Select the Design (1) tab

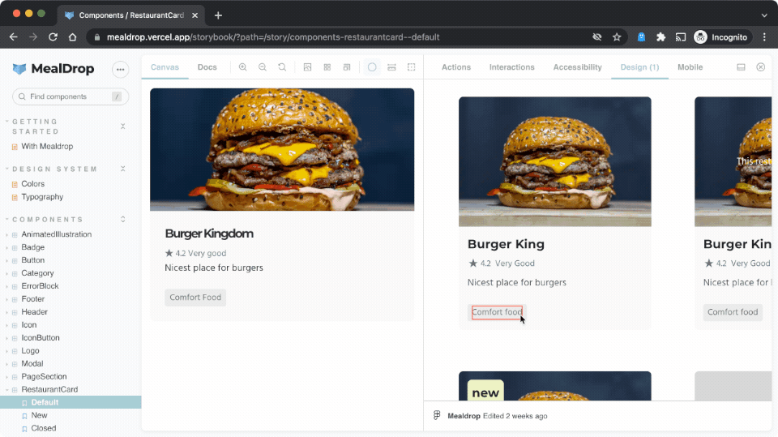pyautogui.click(x=639, y=67)
